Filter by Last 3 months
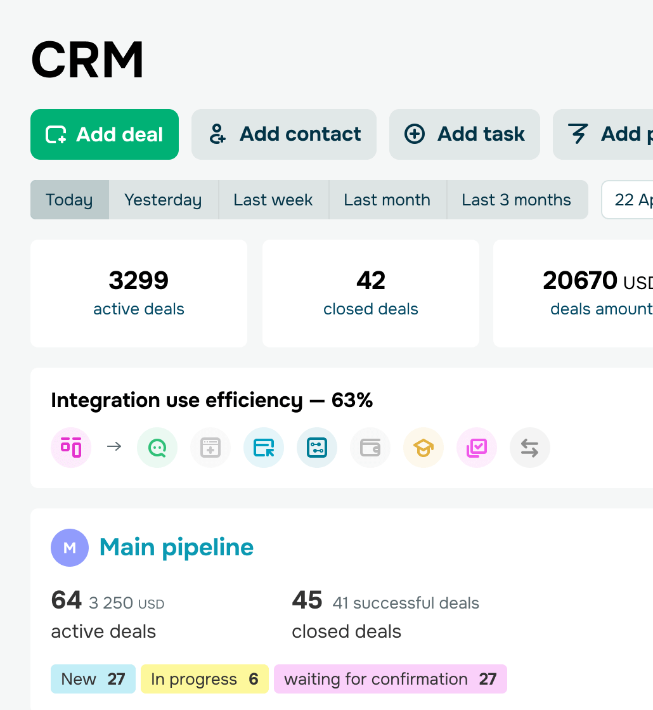This screenshot has width=653, height=710. tap(517, 200)
